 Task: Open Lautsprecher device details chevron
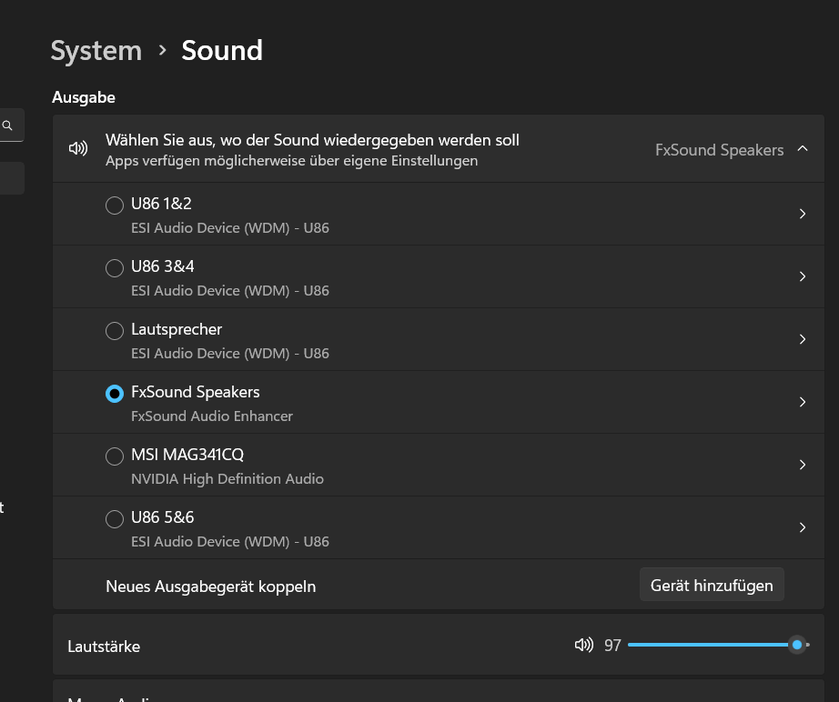[802, 339]
